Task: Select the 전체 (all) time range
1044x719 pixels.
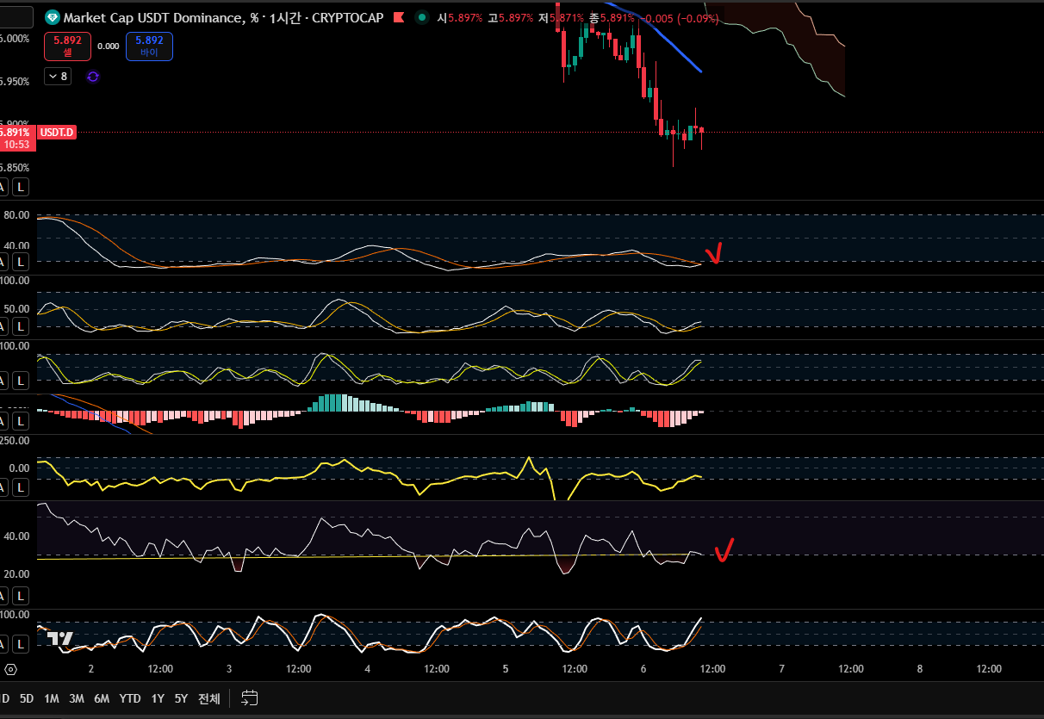Action: click(x=209, y=698)
